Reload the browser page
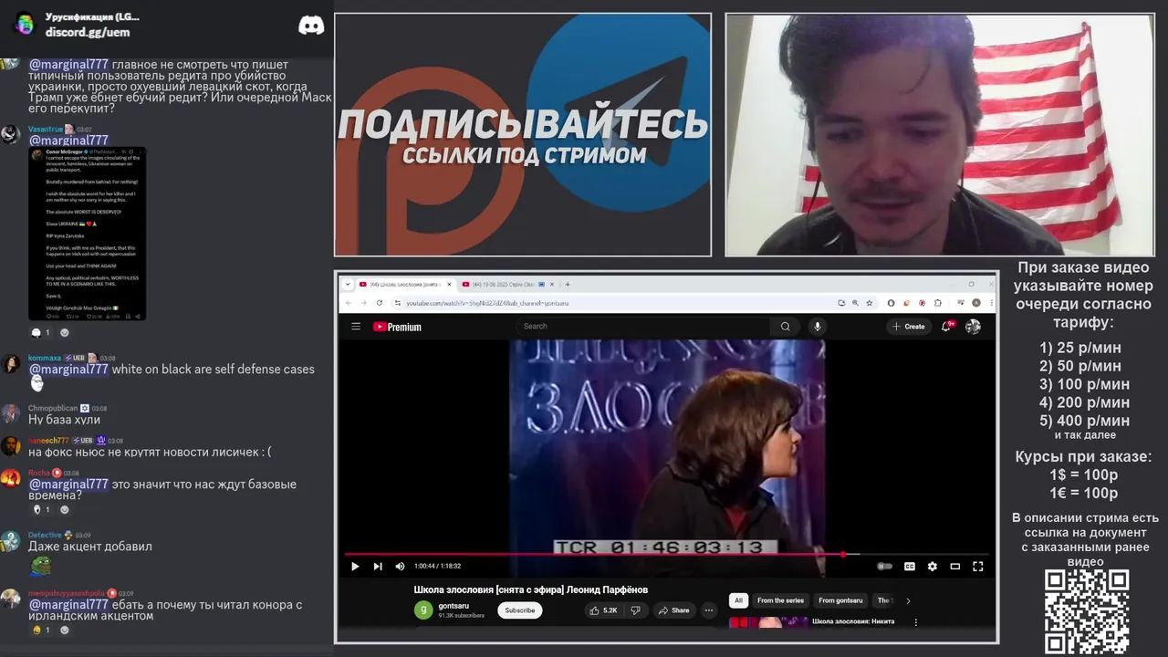 pos(380,303)
